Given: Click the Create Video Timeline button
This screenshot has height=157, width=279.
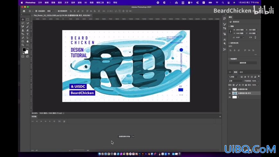Looking at the screenshot, I should (x=124, y=136).
